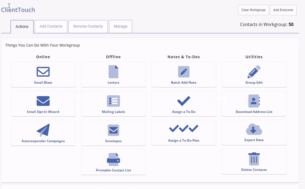Image resolution: width=305 pixels, height=189 pixels.
Task: Open the Add Contacts tab
Action: 51,27
